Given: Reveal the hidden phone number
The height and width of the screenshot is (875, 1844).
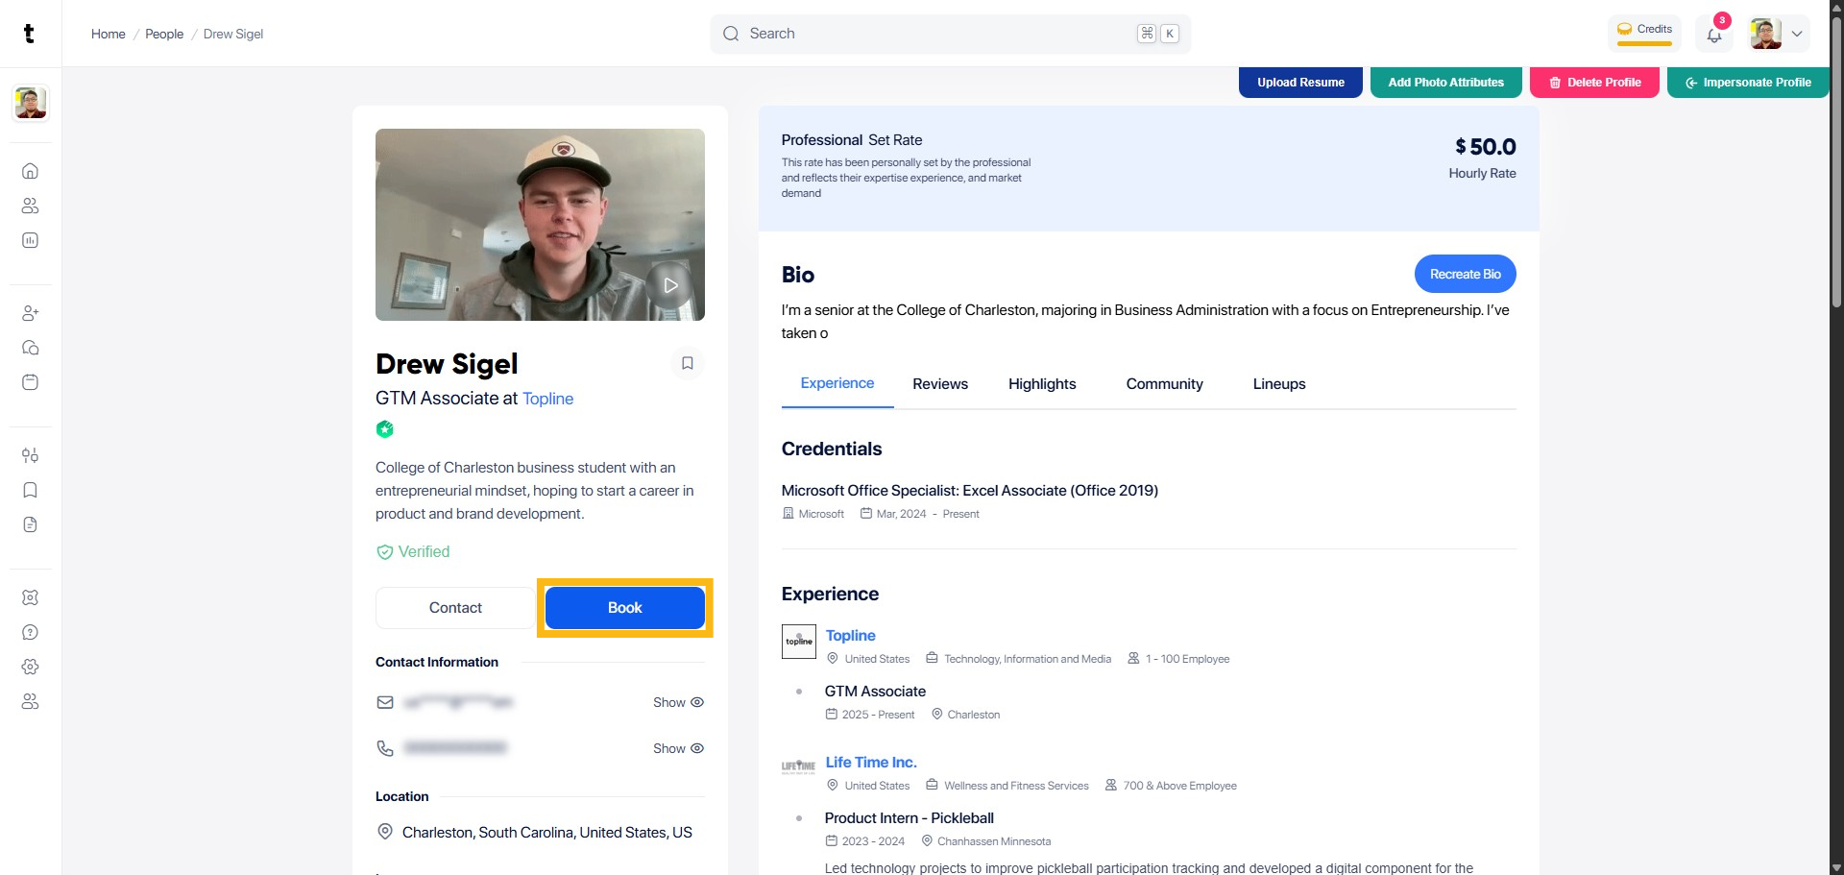Looking at the screenshot, I should (678, 748).
